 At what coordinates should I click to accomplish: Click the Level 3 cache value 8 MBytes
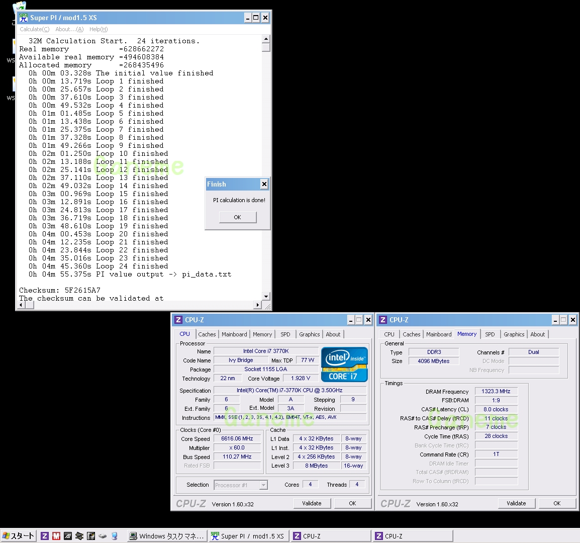click(317, 466)
